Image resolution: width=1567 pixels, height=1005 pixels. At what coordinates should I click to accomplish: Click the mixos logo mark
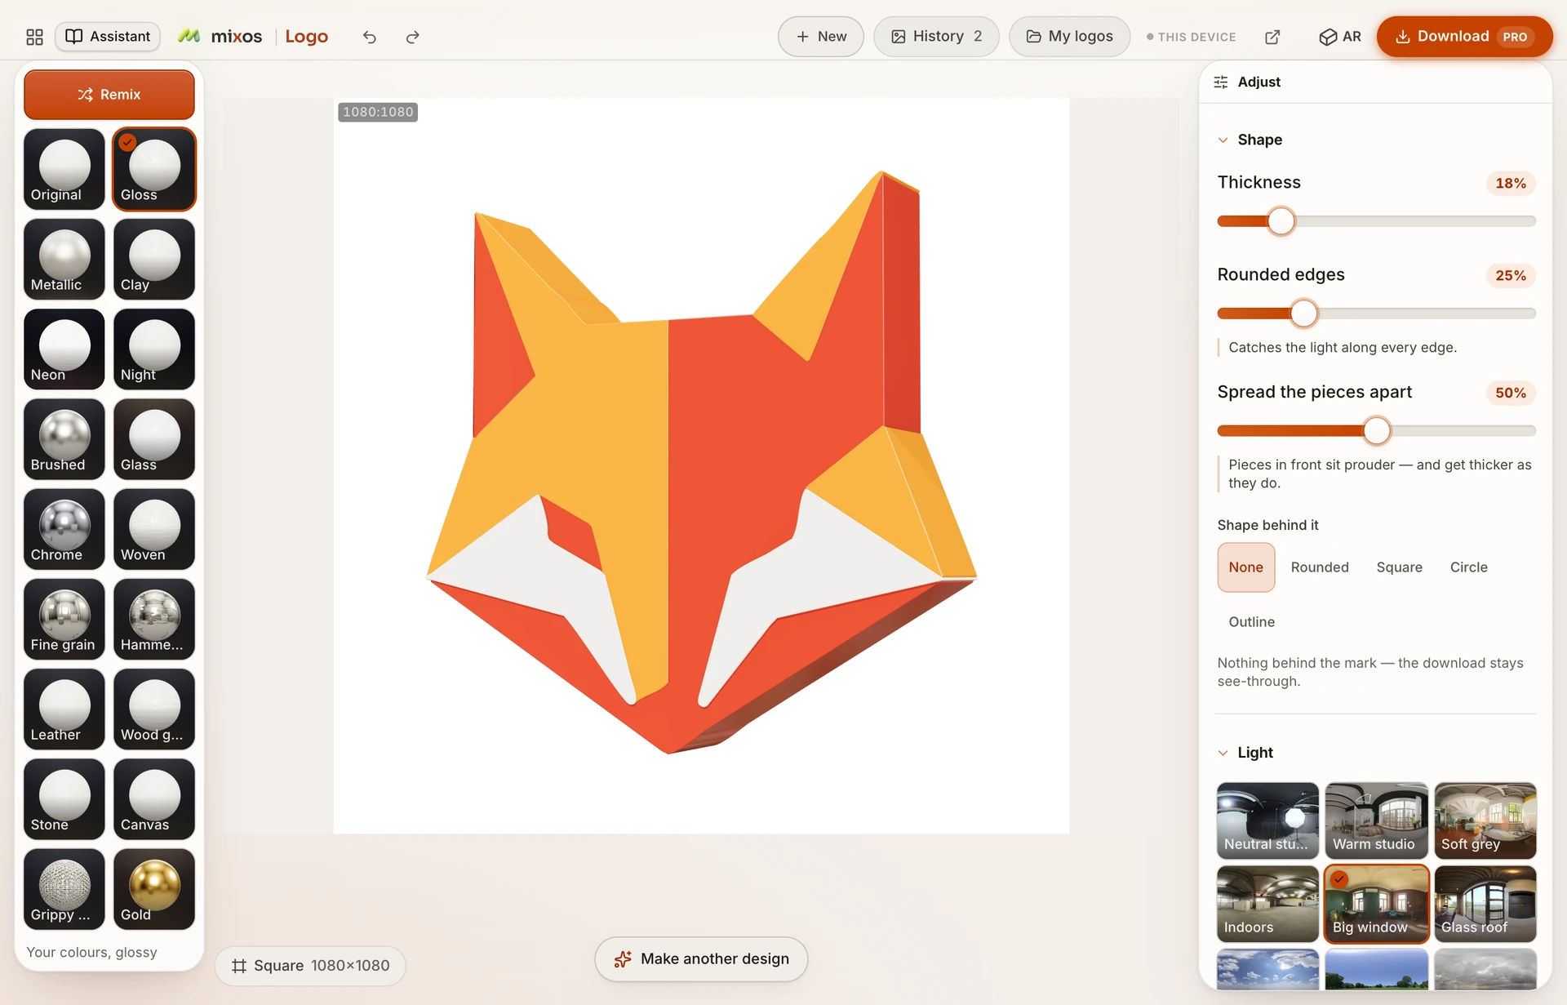point(189,36)
